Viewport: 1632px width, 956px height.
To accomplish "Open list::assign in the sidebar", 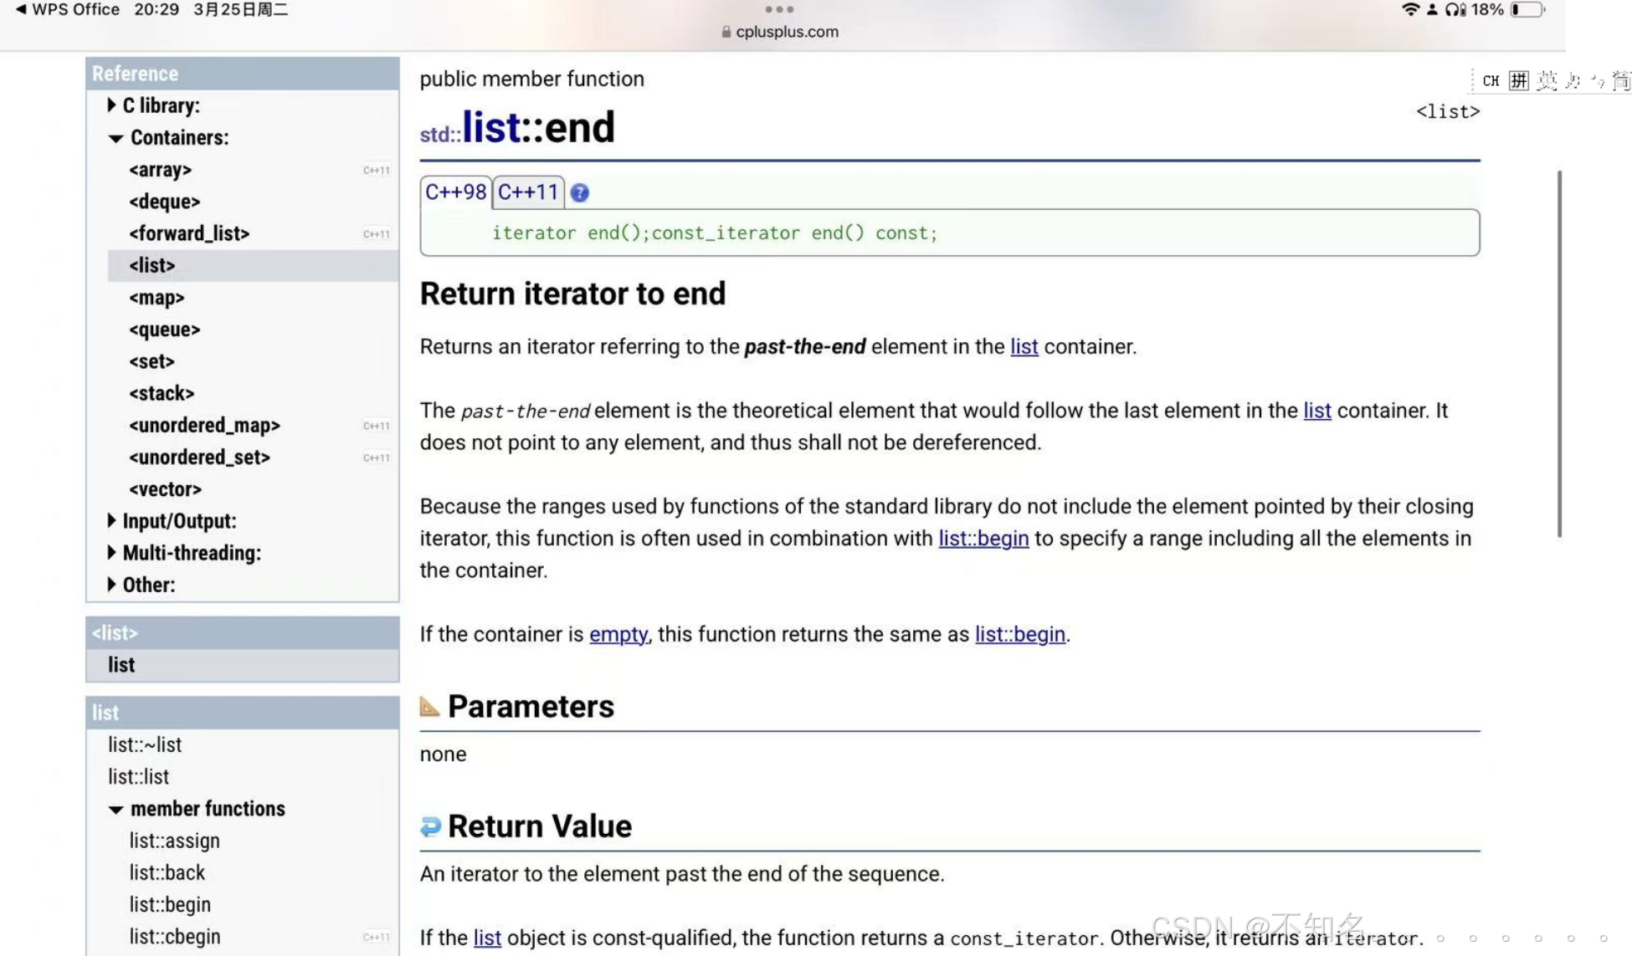I will tap(174, 840).
